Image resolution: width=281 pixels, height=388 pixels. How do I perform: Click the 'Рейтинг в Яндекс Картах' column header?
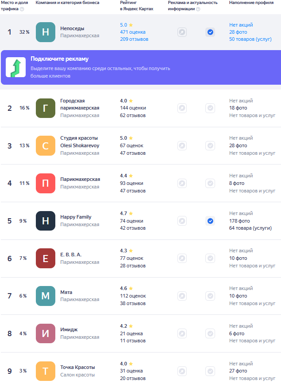click(x=137, y=6)
